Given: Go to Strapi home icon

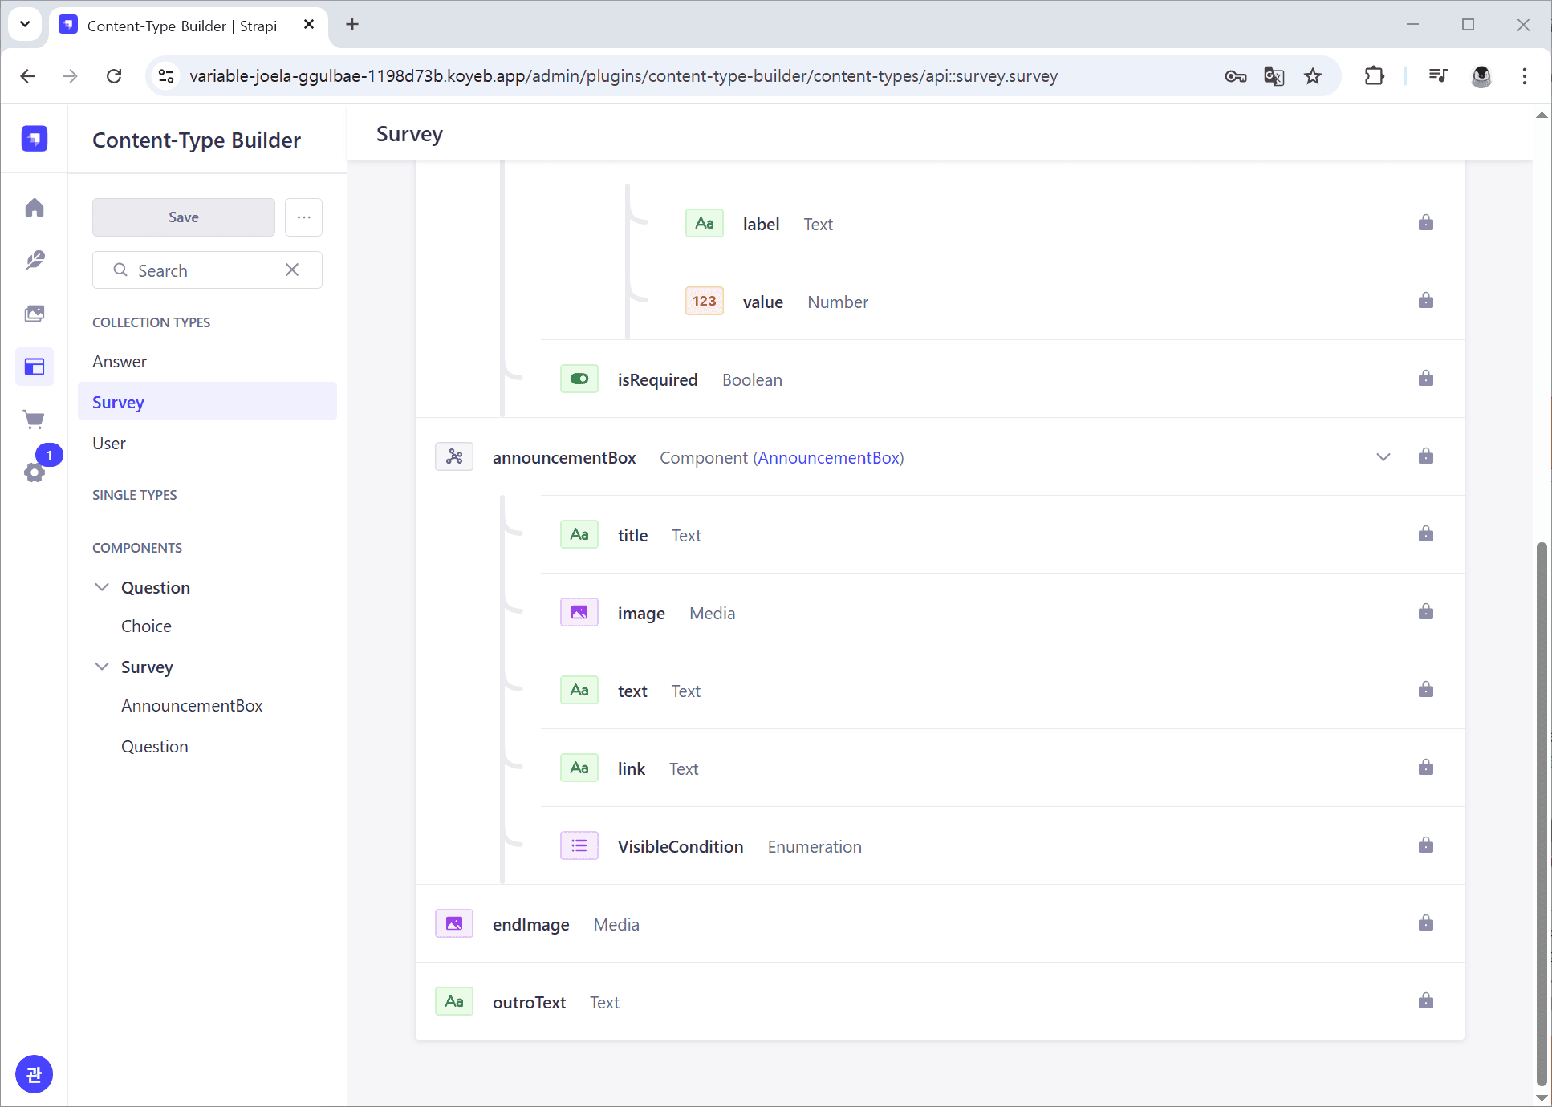Looking at the screenshot, I should click(35, 208).
